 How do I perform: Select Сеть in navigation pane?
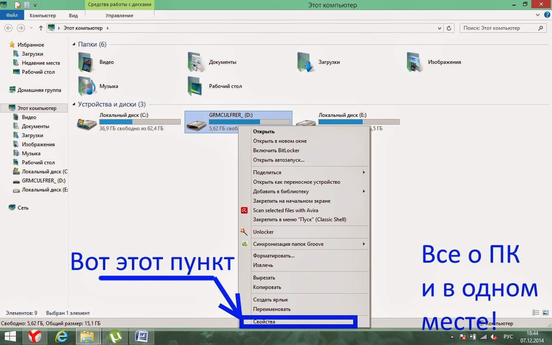(23, 208)
